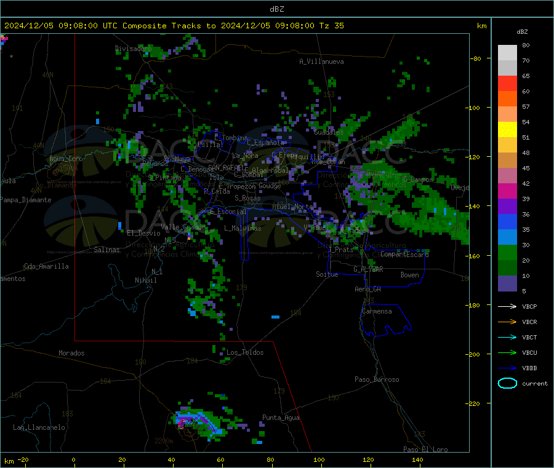
Task: Click the blue echo block near label 184
Action: pos(276,317)
